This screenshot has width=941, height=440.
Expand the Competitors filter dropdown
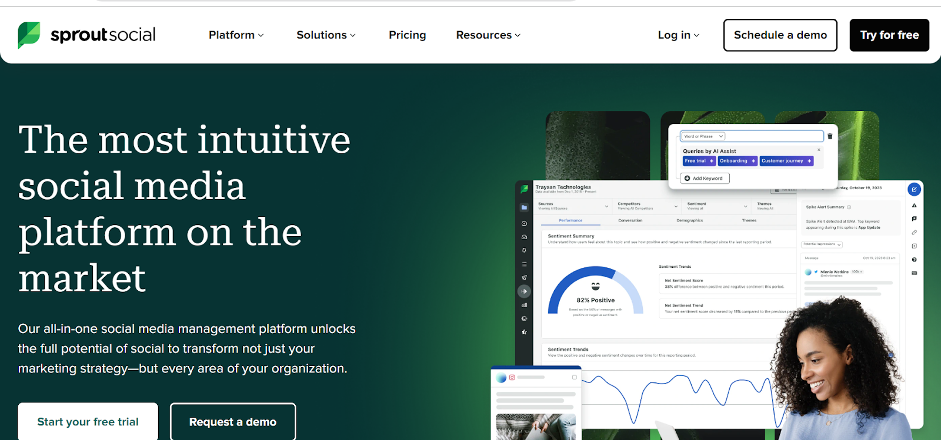(648, 206)
